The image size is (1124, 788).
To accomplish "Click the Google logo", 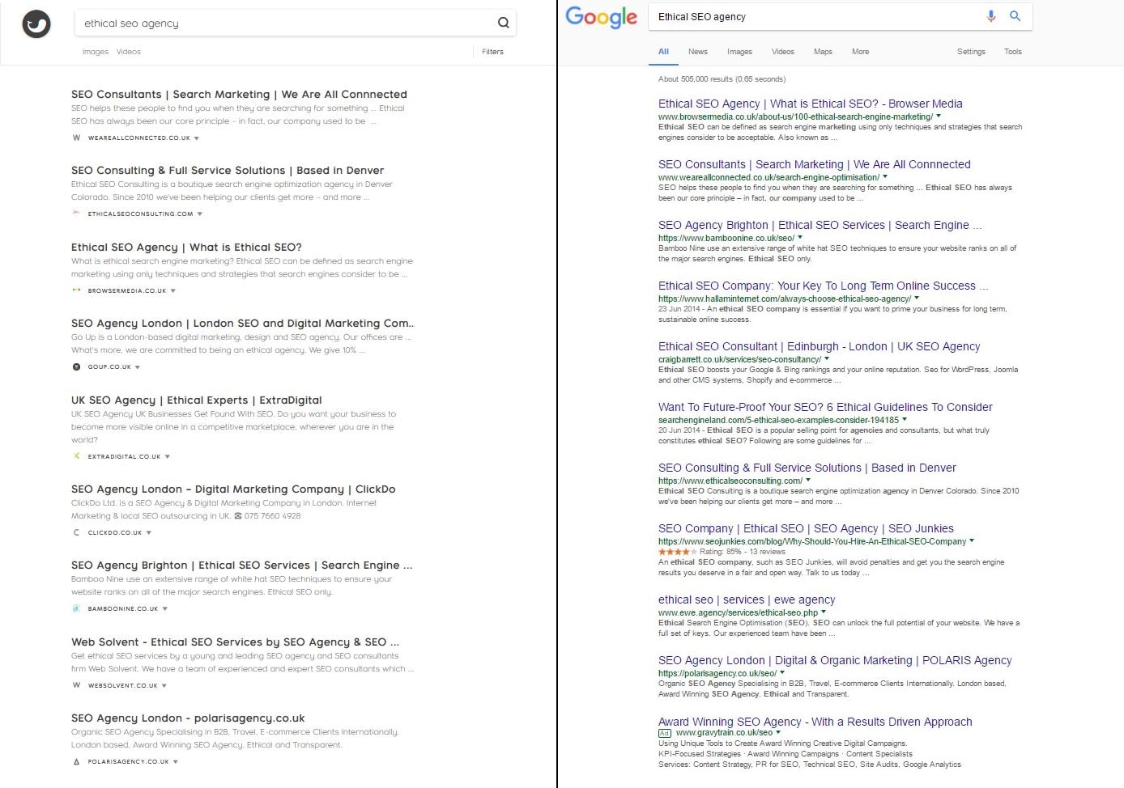I will pos(601,17).
